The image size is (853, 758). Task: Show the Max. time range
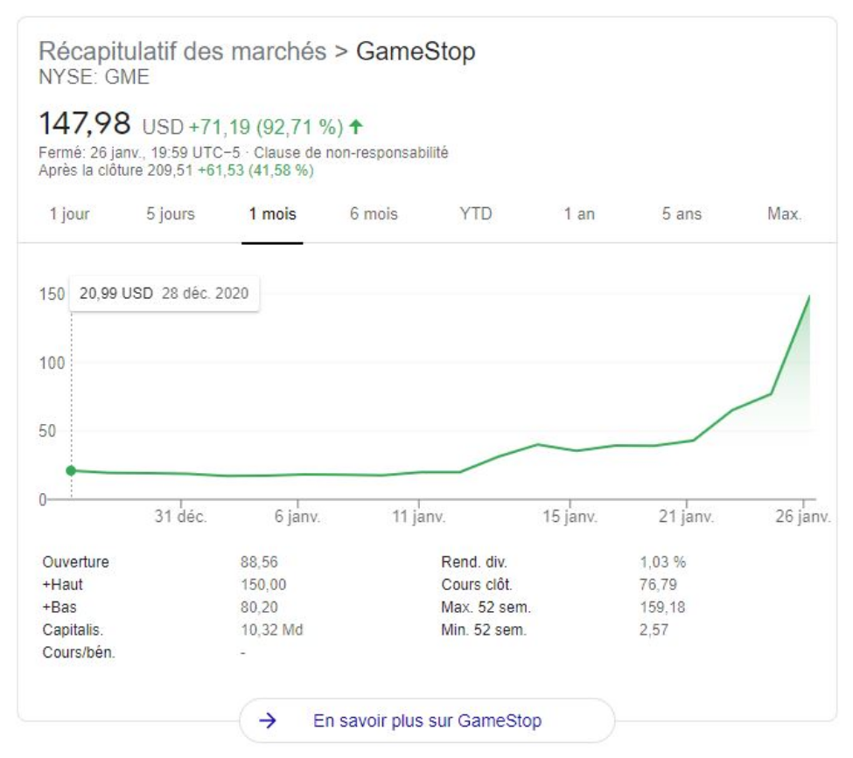785,214
